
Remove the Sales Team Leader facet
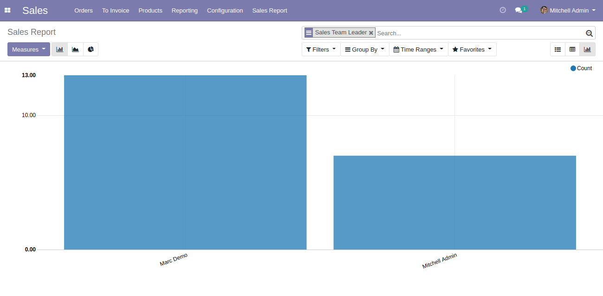click(x=371, y=33)
